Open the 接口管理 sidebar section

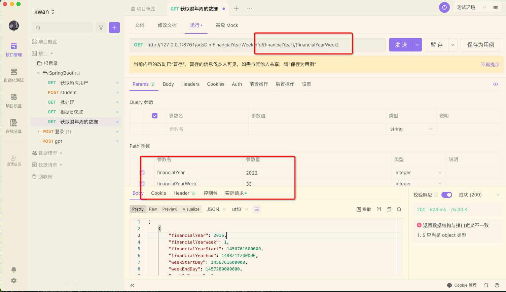(14, 50)
